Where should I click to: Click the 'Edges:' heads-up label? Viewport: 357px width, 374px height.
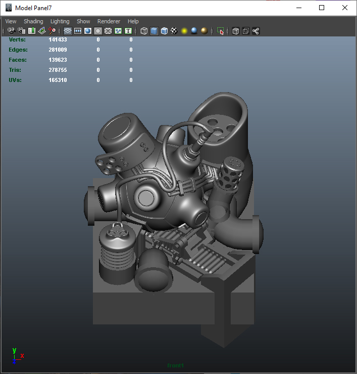point(18,50)
